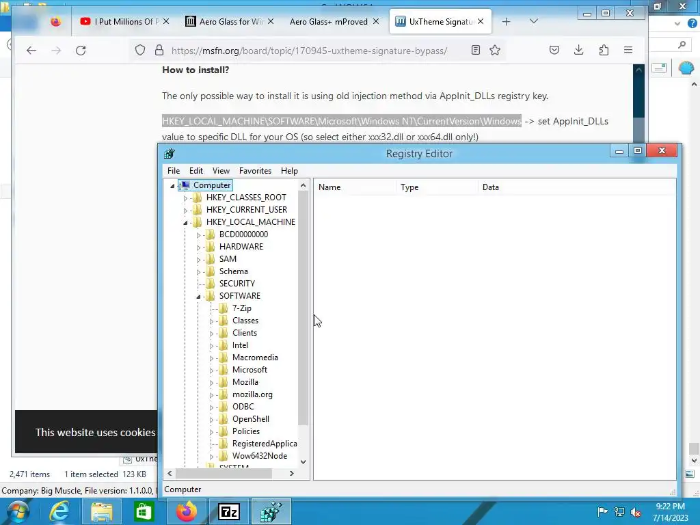
Task: Select the 7-Zip key
Action: [241, 308]
